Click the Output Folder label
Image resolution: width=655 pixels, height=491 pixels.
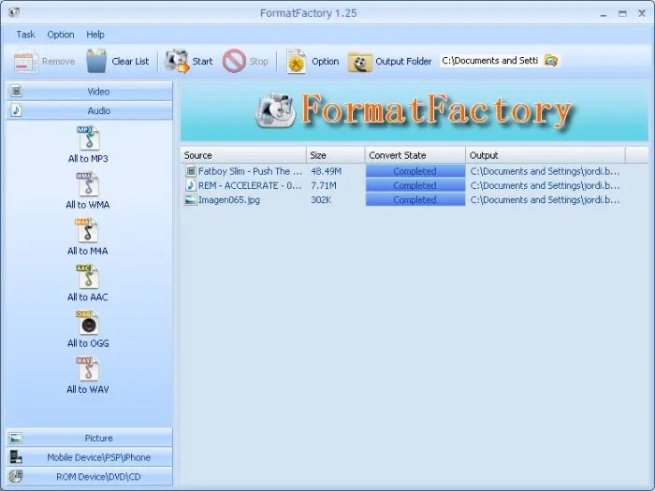point(403,62)
